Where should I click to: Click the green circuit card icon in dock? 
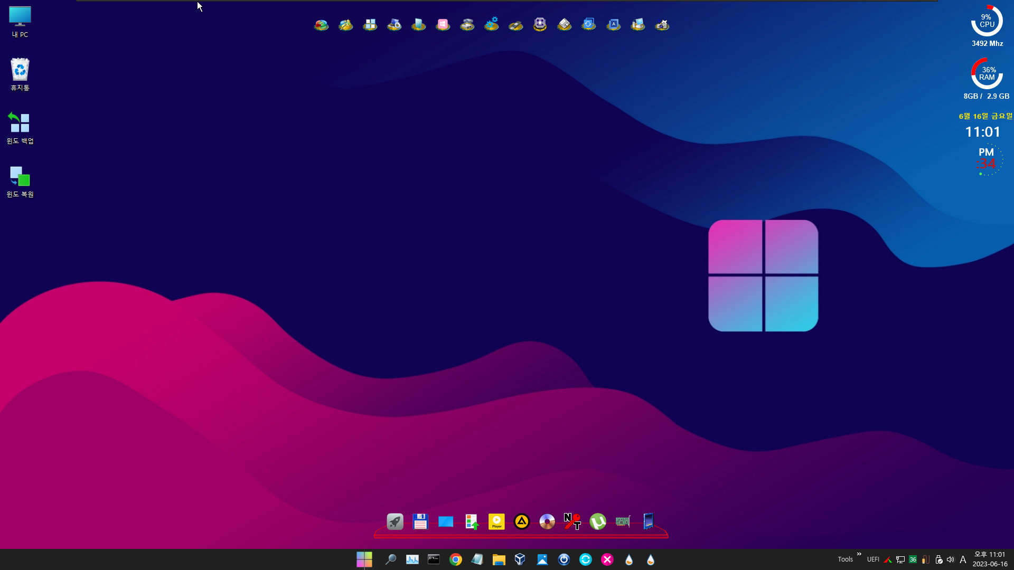point(623,522)
